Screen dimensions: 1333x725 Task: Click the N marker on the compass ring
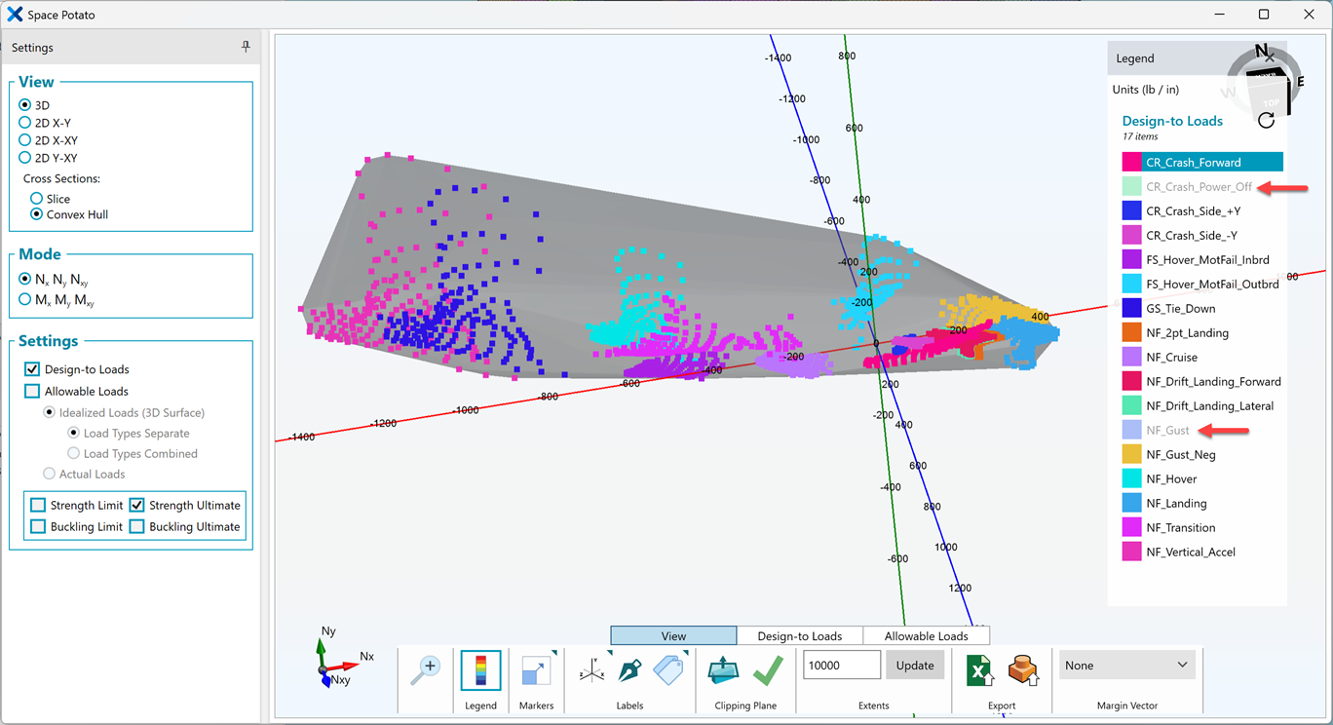(1262, 52)
